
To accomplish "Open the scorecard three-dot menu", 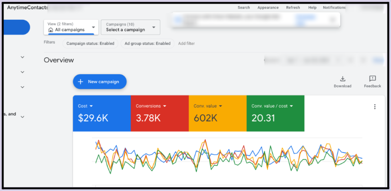I will click(x=375, y=107).
